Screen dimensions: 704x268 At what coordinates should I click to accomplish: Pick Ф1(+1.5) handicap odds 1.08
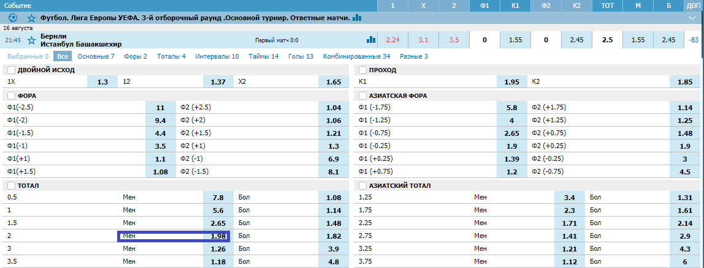[x=160, y=172]
